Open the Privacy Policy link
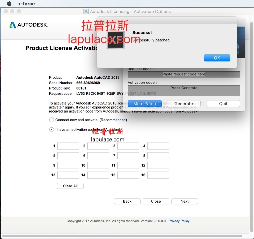 (x=179, y=221)
